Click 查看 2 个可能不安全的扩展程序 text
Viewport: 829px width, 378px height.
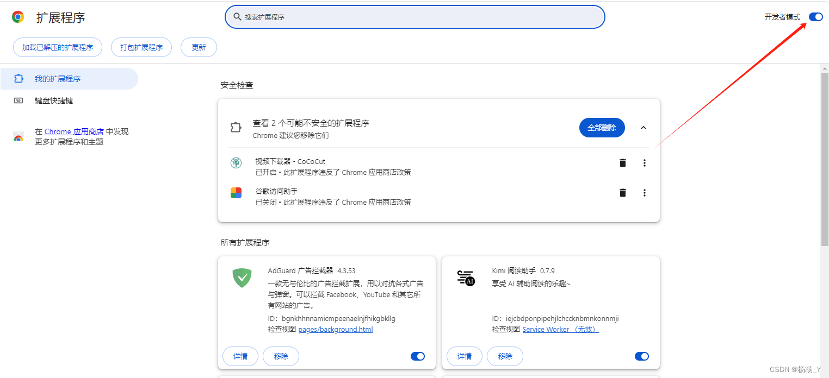pyautogui.click(x=311, y=123)
